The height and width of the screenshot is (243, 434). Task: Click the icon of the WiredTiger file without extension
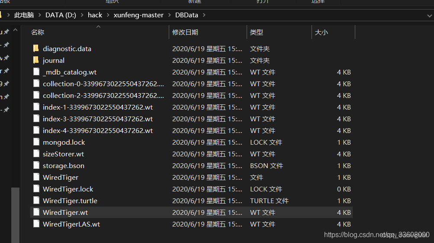click(x=36, y=177)
